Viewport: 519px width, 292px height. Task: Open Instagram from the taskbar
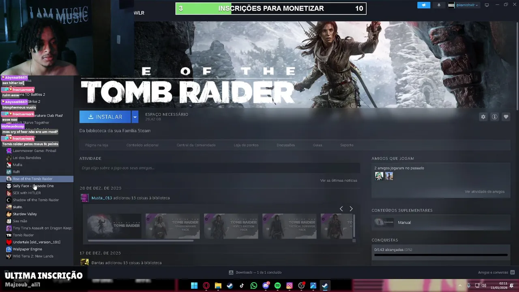pos(290,286)
